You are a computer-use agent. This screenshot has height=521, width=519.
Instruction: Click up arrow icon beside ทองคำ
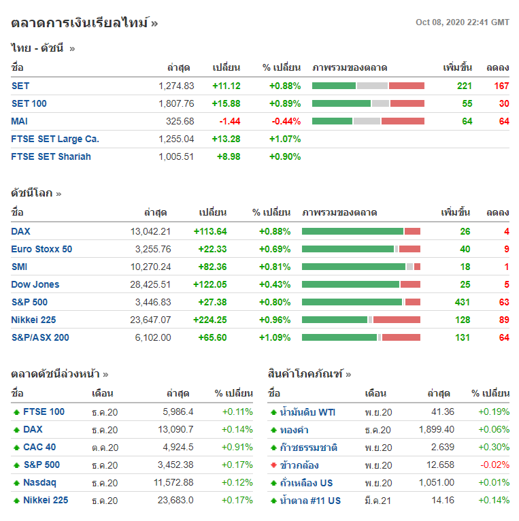coord(273,430)
